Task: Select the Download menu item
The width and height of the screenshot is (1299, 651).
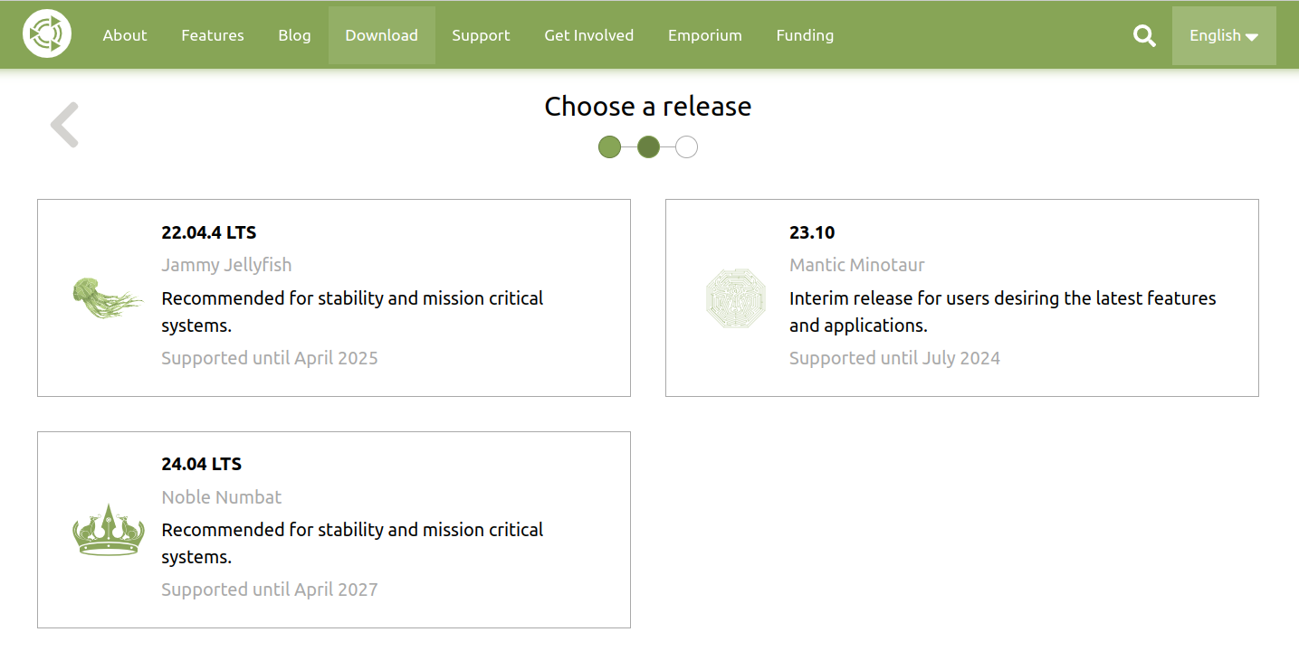Action: (x=382, y=35)
